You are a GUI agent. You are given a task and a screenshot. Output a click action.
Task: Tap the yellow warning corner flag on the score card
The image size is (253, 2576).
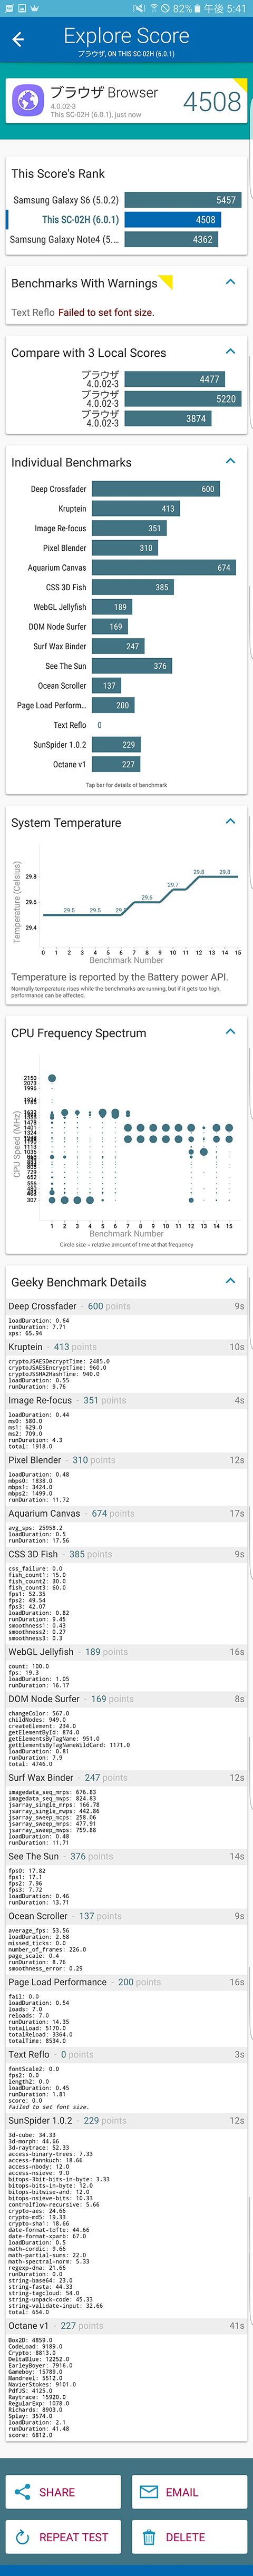(x=240, y=85)
